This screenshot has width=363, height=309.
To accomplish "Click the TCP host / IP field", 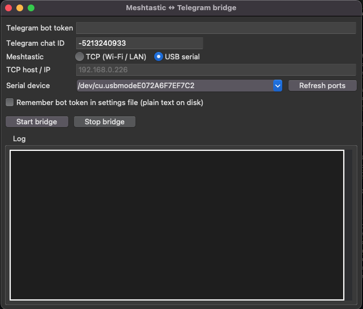I will point(216,69).
